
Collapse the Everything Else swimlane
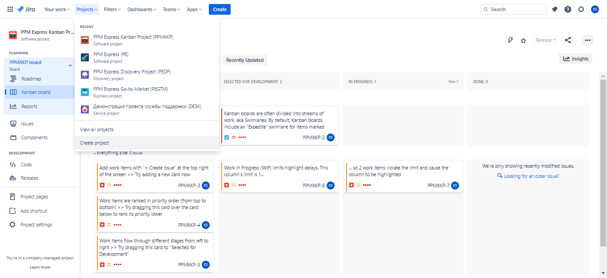tap(95, 153)
